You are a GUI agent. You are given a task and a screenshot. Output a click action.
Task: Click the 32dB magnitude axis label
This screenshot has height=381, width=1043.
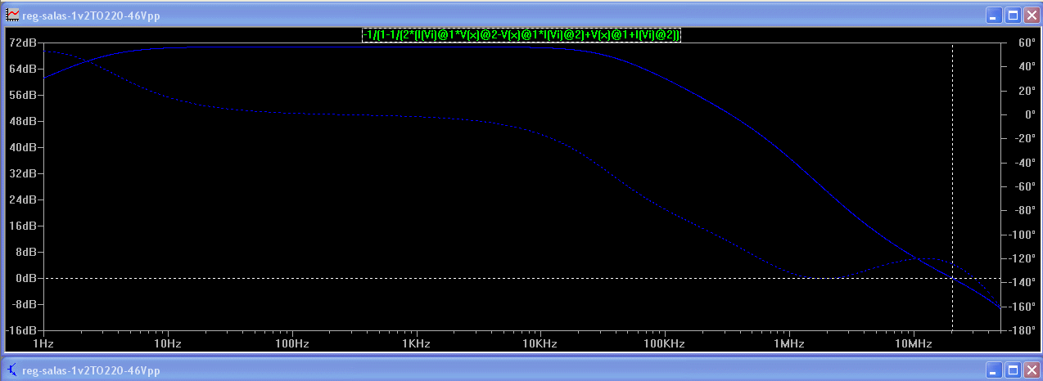23,173
